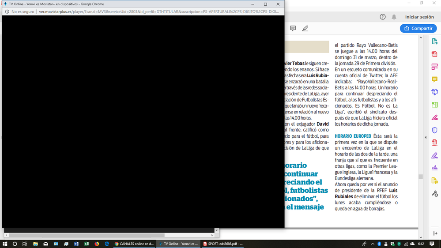Viewport: 441px width, 248px height.
Task: Open the yellow Comment tool in Acrobat sidebar
Action: pos(434,79)
